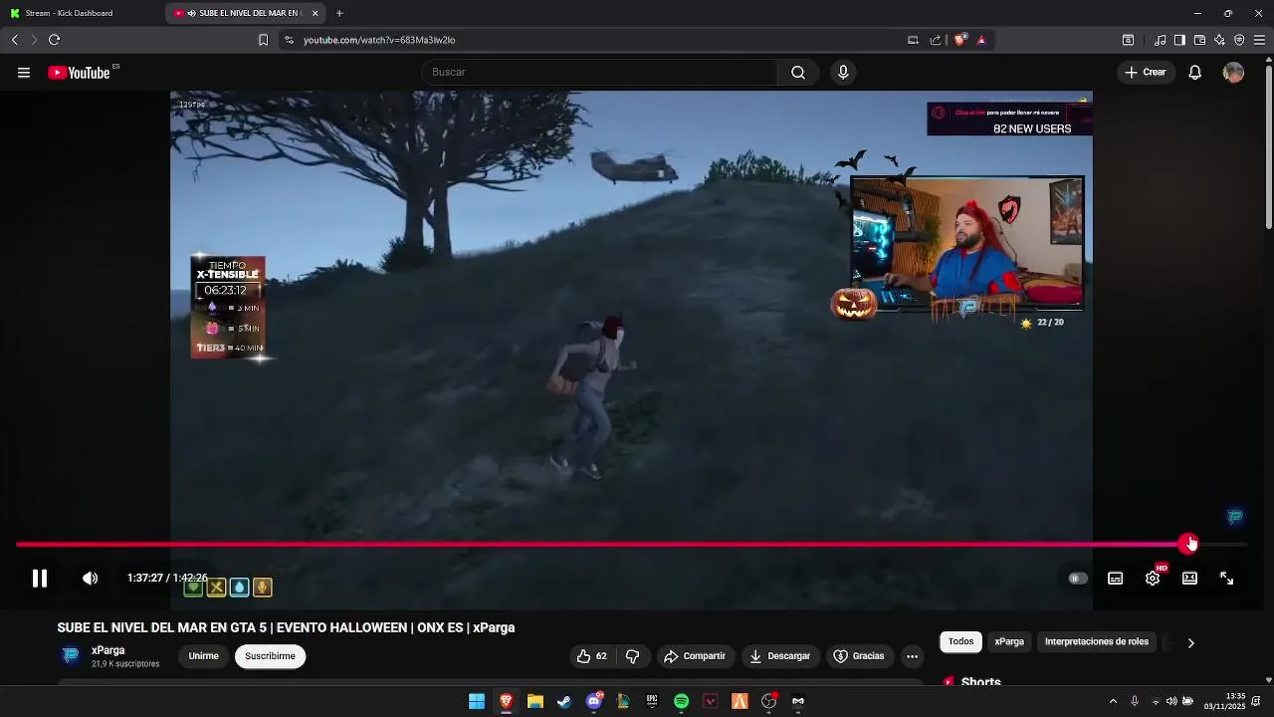Toggle autoplay switch in player
Screen dimensions: 1274x717
point(1078,579)
